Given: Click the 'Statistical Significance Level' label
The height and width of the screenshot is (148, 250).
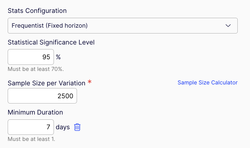Looking at the screenshot, I should pos(51,42).
